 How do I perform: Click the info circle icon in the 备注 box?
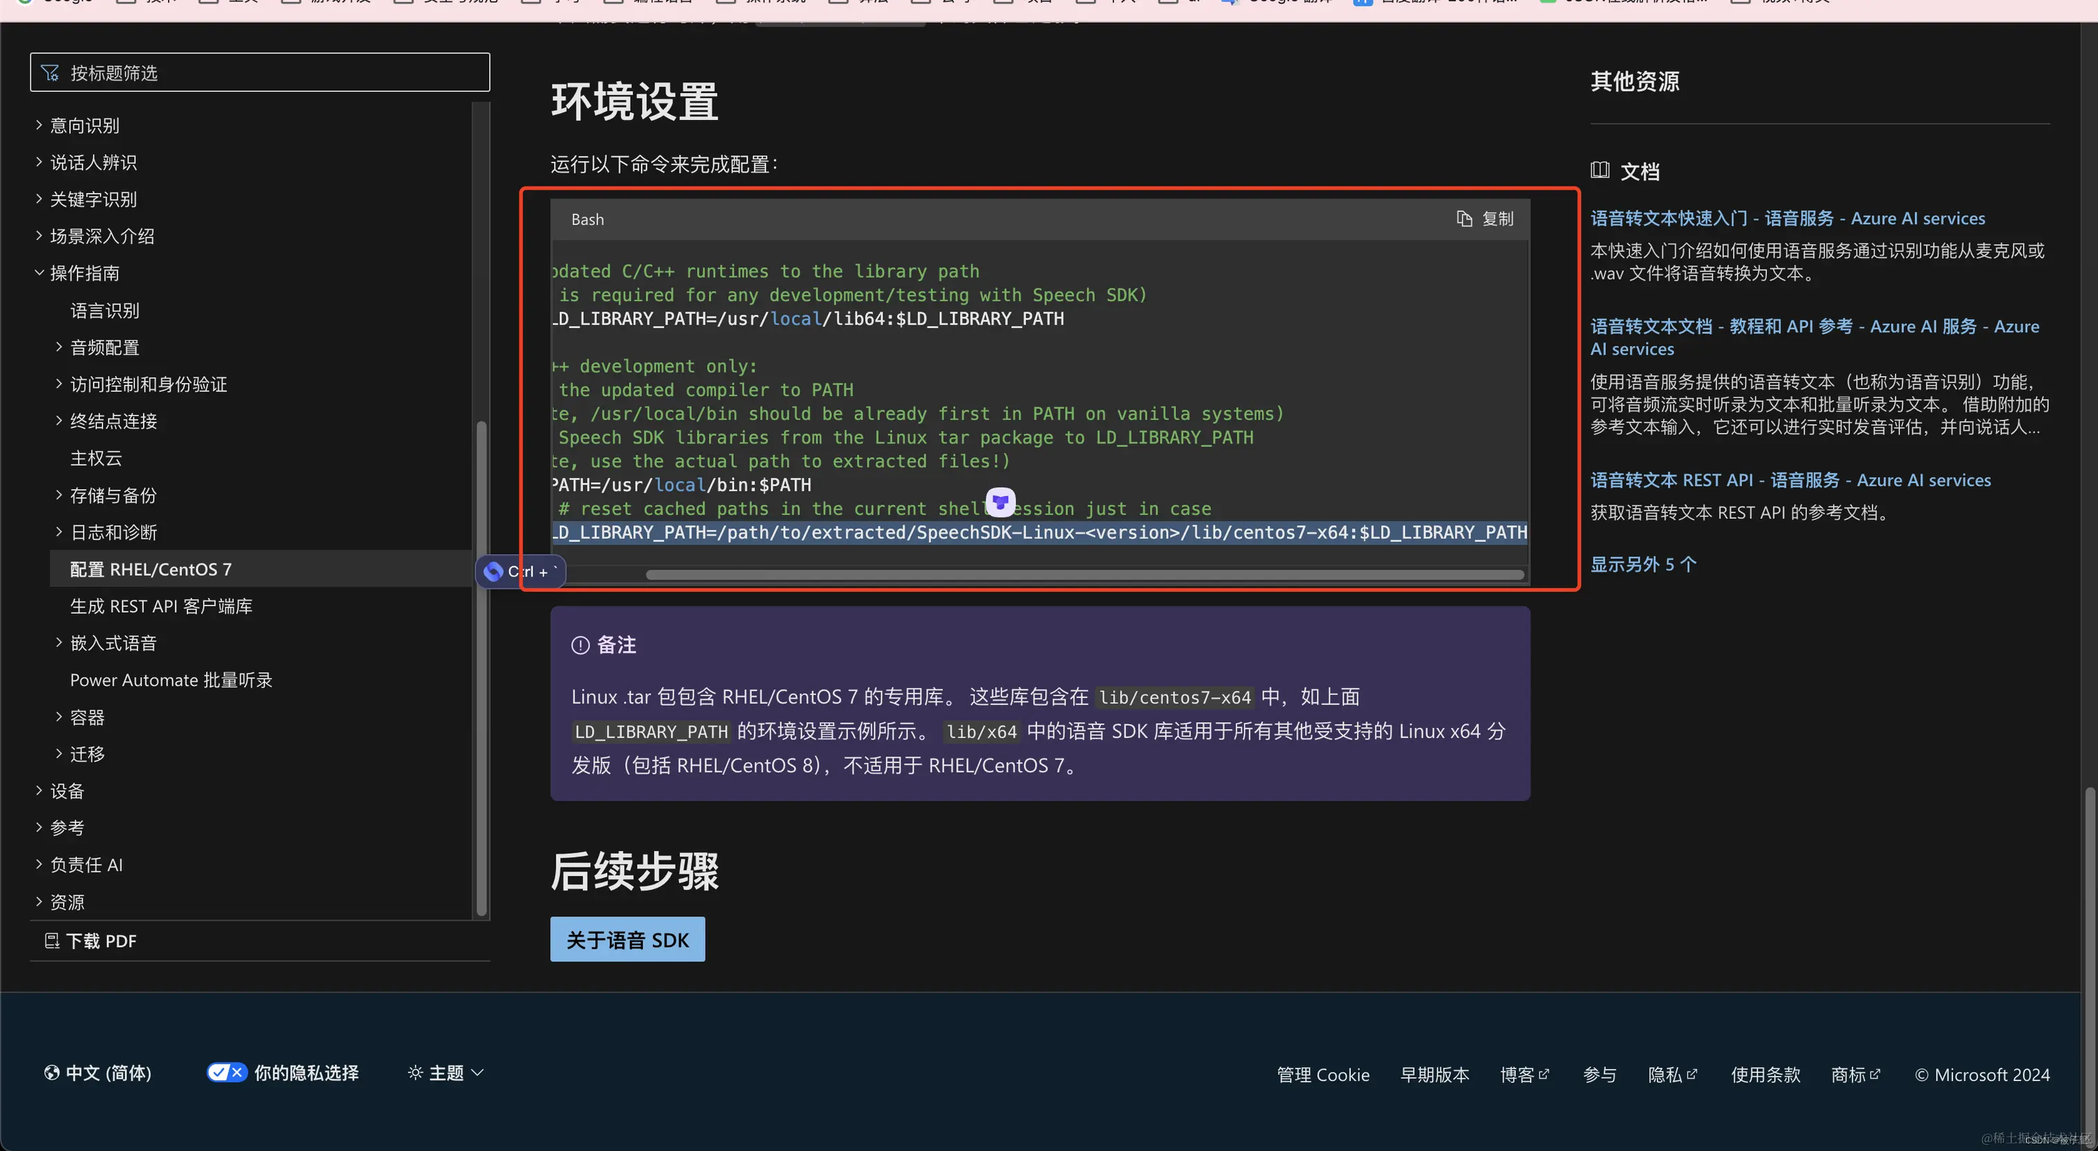click(580, 645)
